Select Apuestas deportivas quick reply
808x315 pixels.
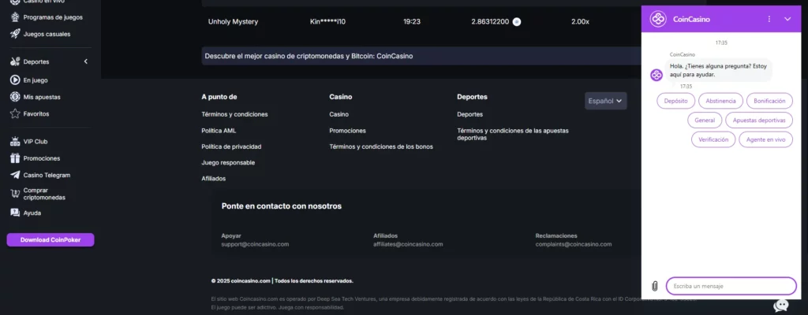click(x=759, y=120)
